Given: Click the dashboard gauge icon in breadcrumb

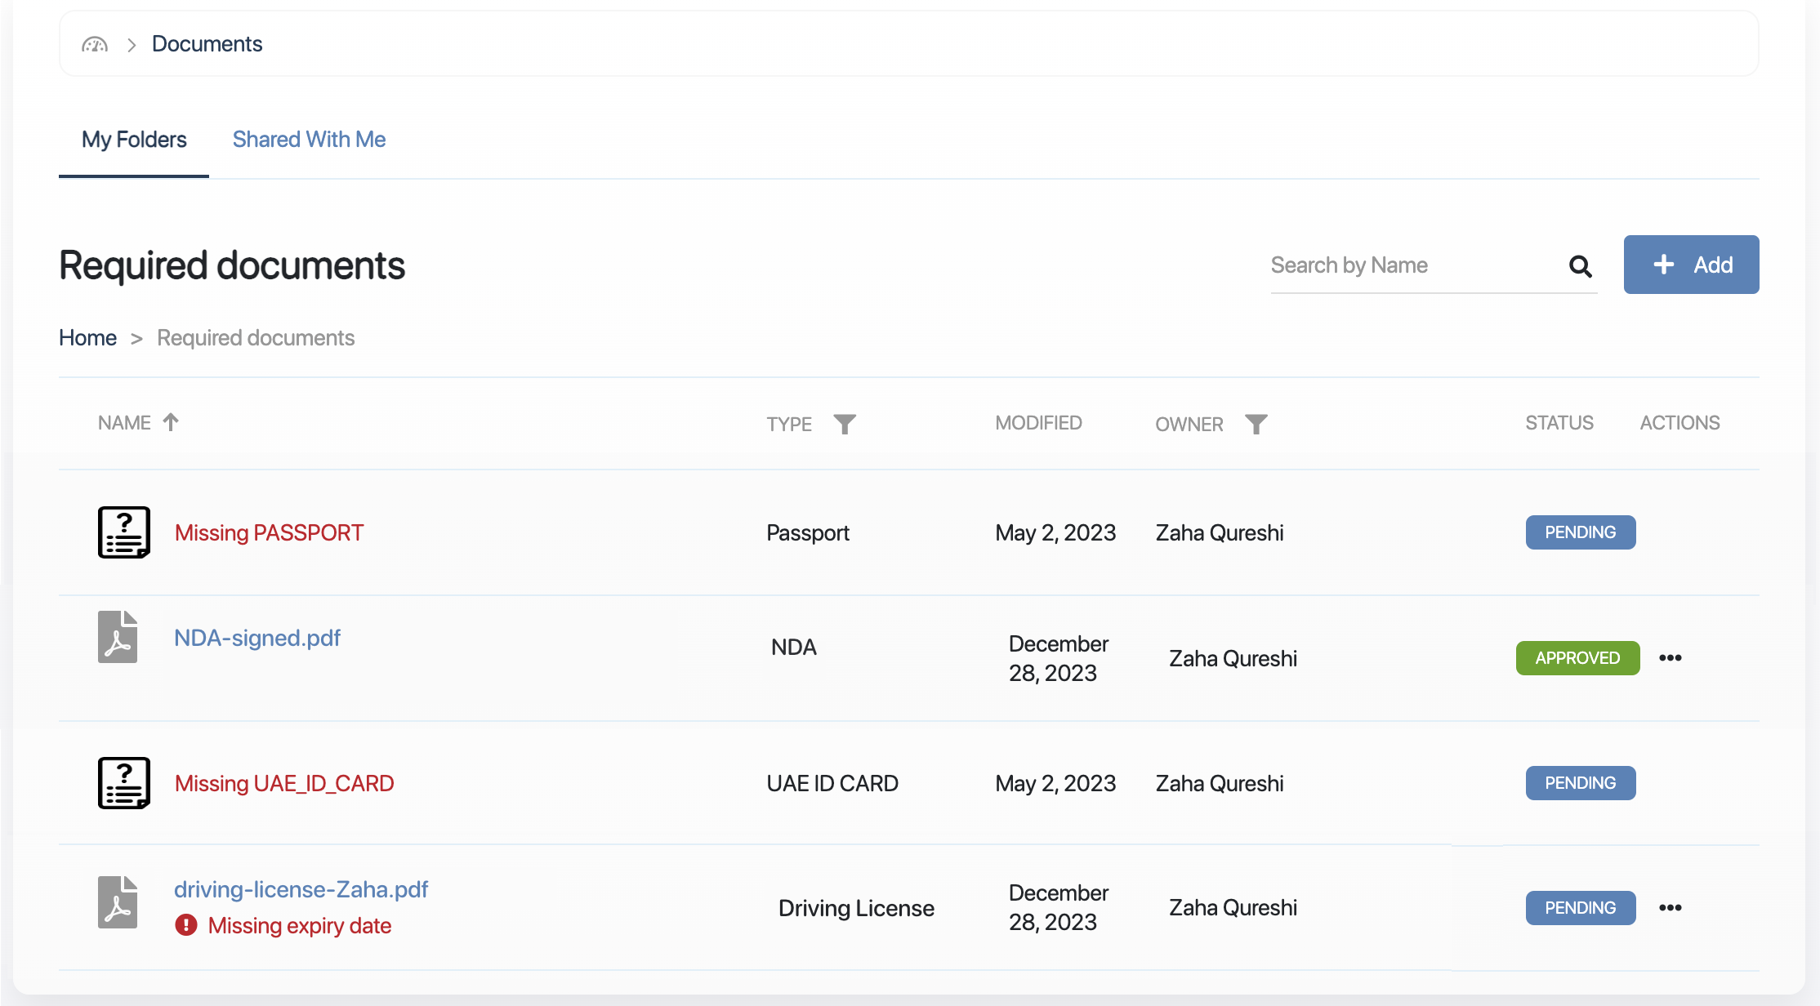Looking at the screenshot, I should pos(95,44).
